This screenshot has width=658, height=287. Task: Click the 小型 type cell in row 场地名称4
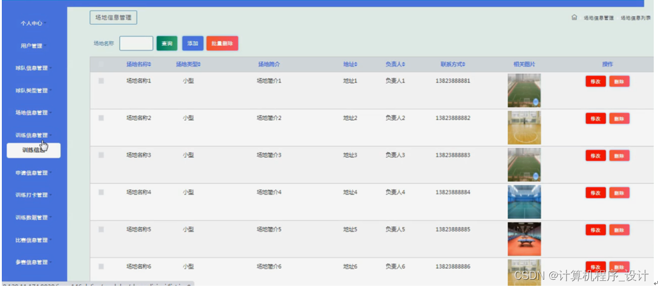[x=188, y=192]
